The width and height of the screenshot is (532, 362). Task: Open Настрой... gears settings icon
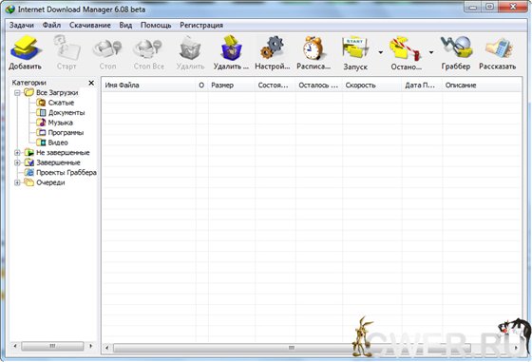(x=273, y=48)
